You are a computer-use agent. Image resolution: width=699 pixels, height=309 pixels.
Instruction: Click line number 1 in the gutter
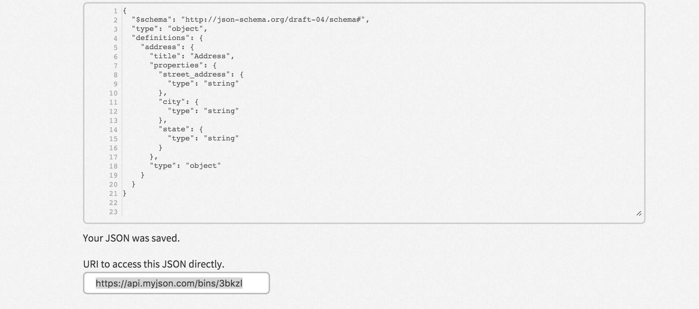115,11
